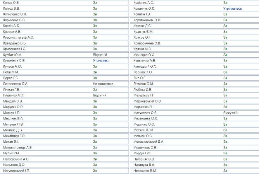Viewport: 259px width, 174px height.
Task: Select the Не голосував vote value
Action: click(103, 84)
